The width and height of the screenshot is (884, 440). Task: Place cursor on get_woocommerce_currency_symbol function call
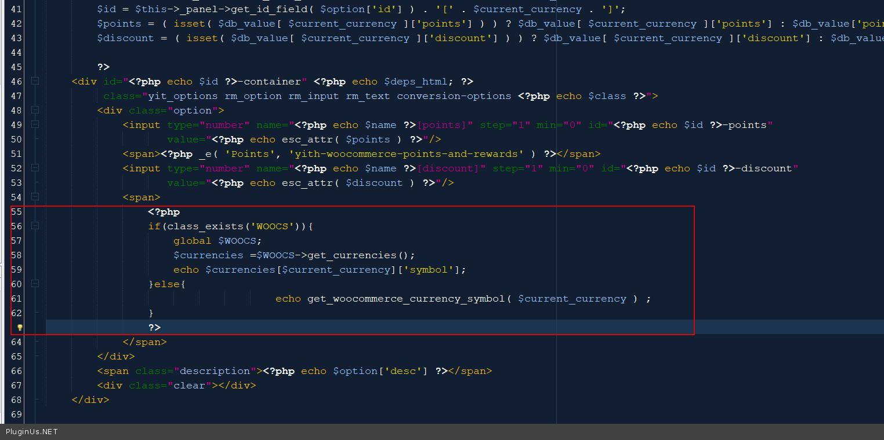[406, 299]
